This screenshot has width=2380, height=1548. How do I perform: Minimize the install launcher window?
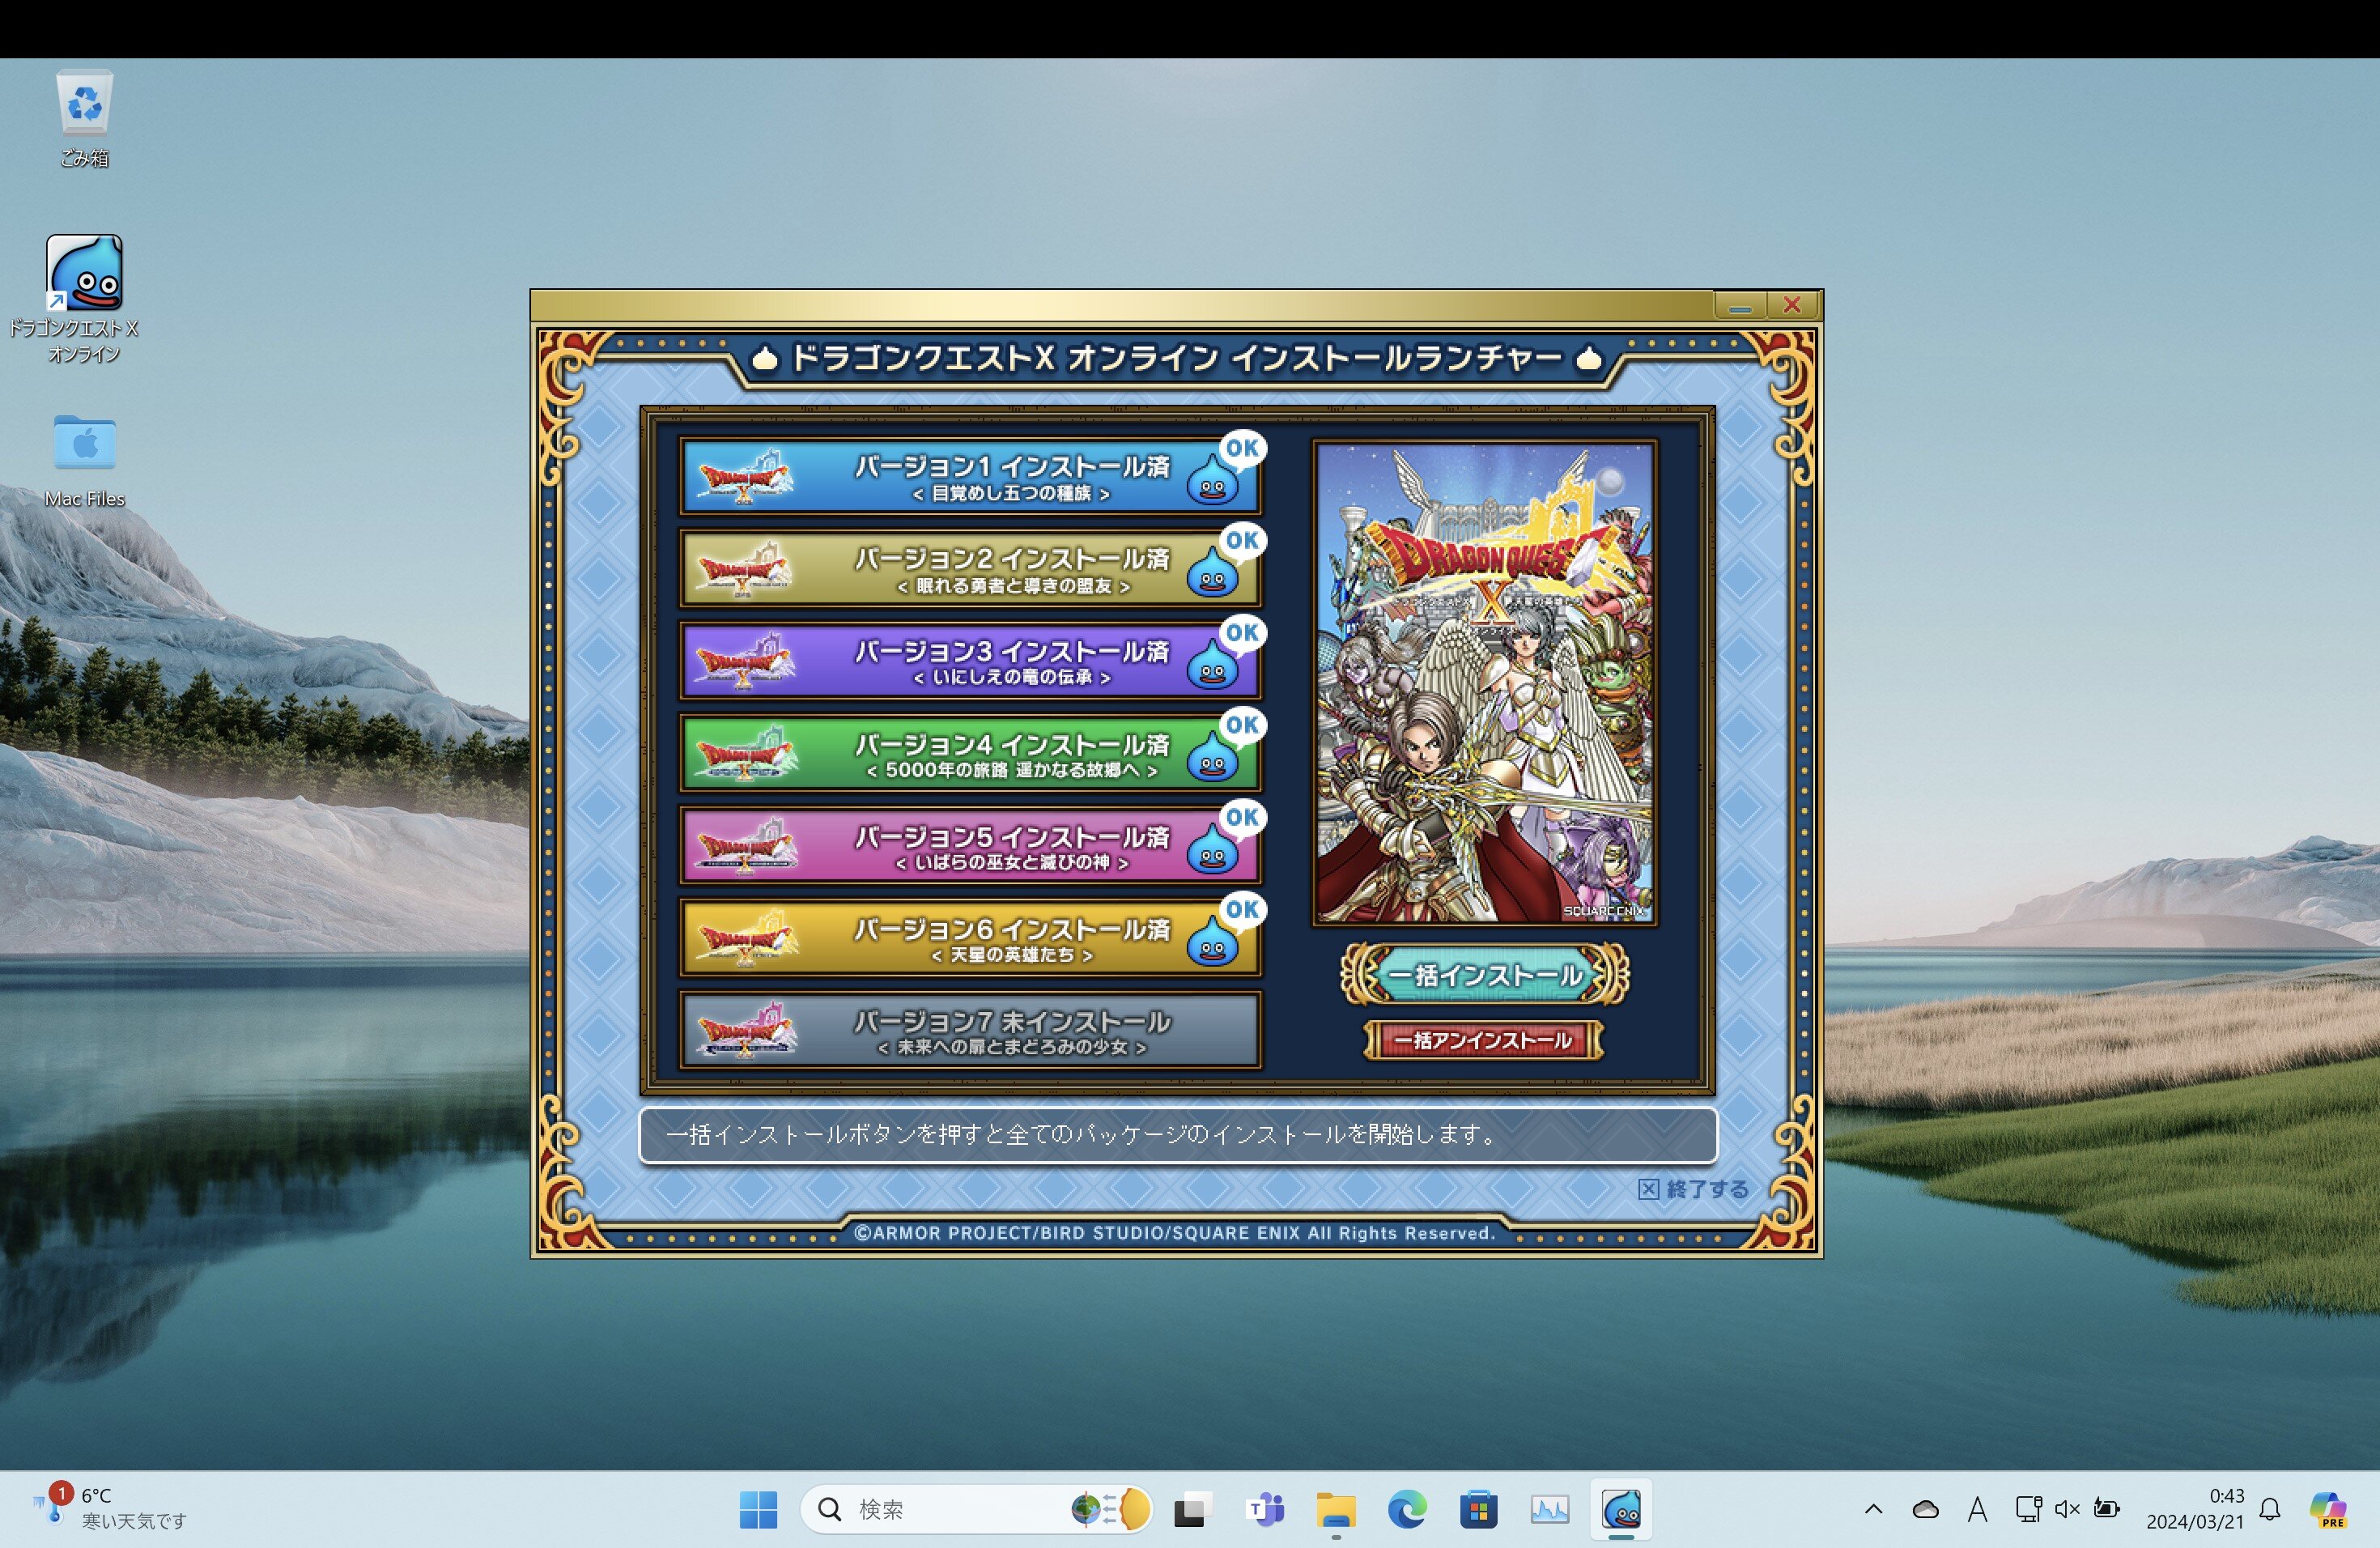(x=1740, y=306)
